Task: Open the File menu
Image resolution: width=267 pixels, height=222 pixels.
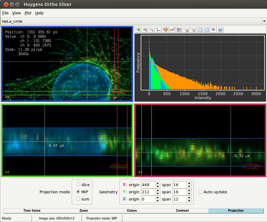Action: click(5, 13)
